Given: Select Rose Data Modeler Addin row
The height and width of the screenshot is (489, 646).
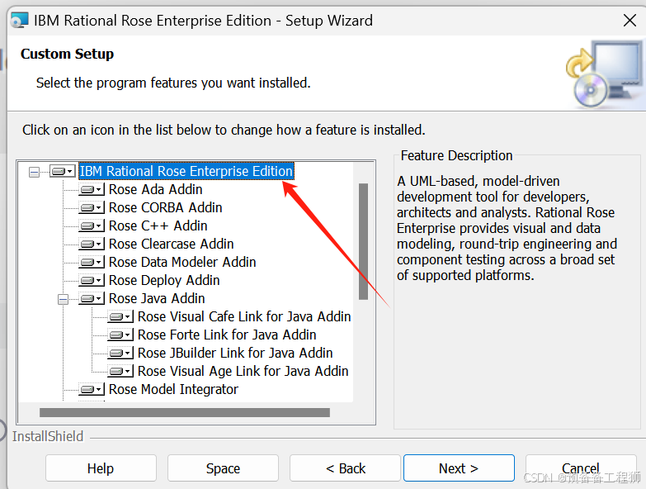Looking at the screenshot, I should 182,262.
